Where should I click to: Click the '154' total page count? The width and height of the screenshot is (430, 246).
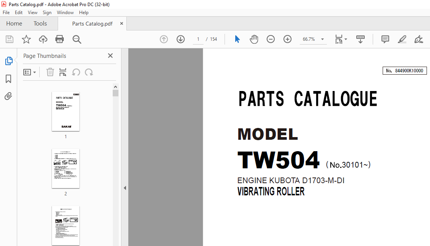tap(213, 39)
